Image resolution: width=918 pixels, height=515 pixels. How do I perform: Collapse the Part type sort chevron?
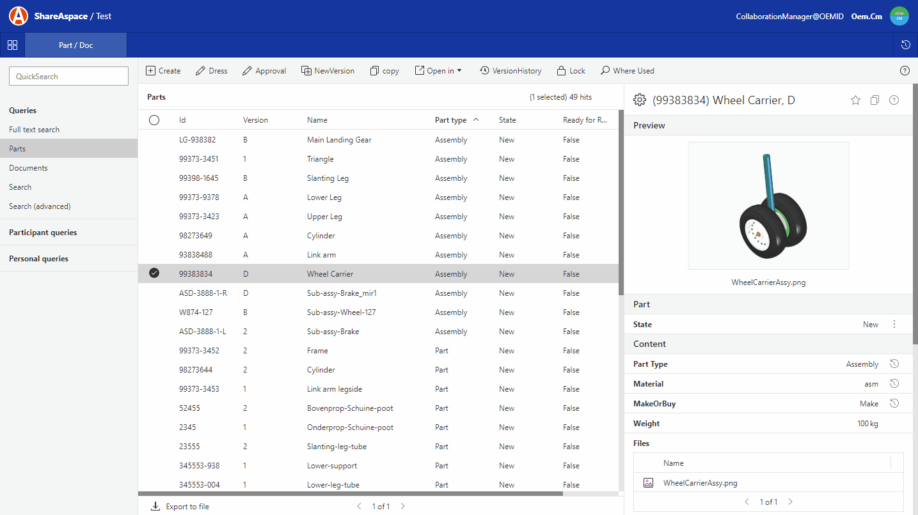pyautogui.click(x=476, y=119)
